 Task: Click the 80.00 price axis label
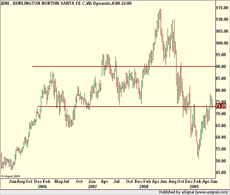(x=221, y=90)
